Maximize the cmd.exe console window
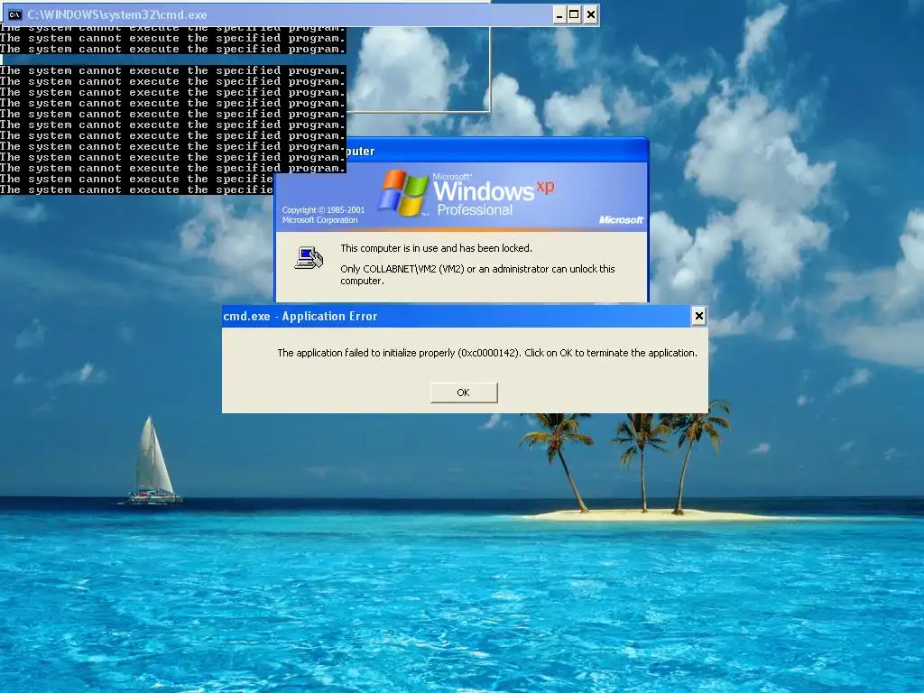Image resolution: width=924 pixels, height=693 pixels. tap(574, 14)
